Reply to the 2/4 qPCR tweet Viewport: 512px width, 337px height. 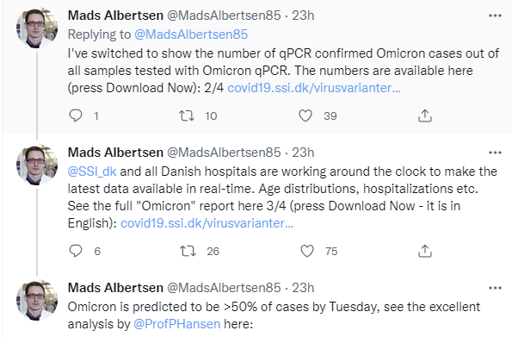(76, 115)
